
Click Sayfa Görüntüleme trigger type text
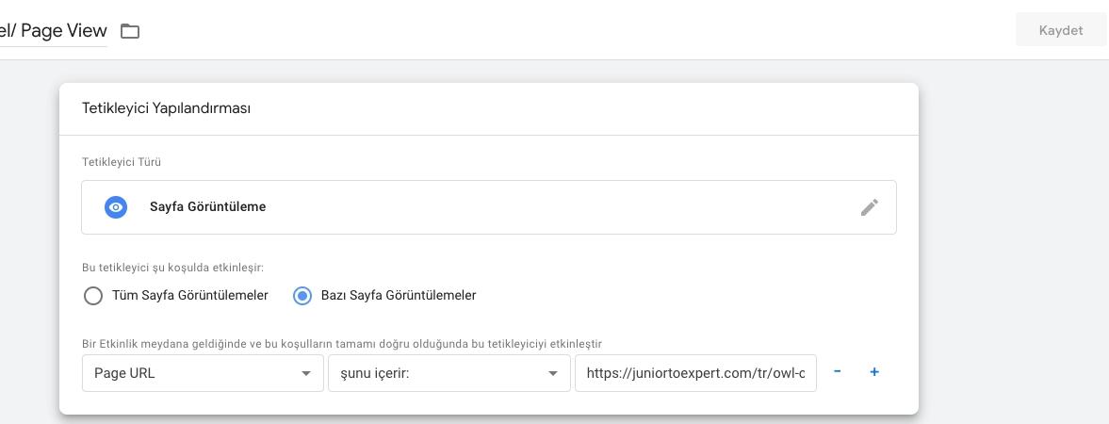[x=207, y=207]
